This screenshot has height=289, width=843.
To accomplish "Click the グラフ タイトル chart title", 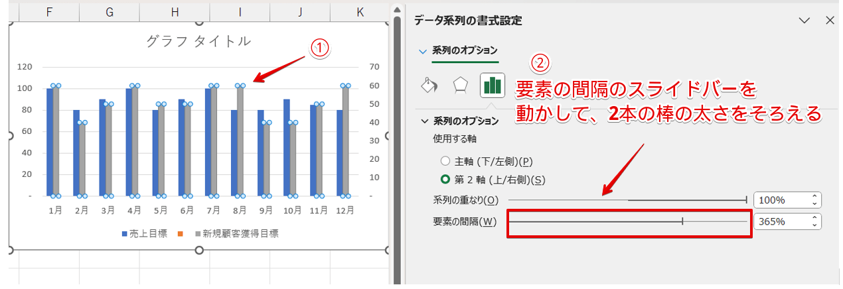I will coord(198,41).
